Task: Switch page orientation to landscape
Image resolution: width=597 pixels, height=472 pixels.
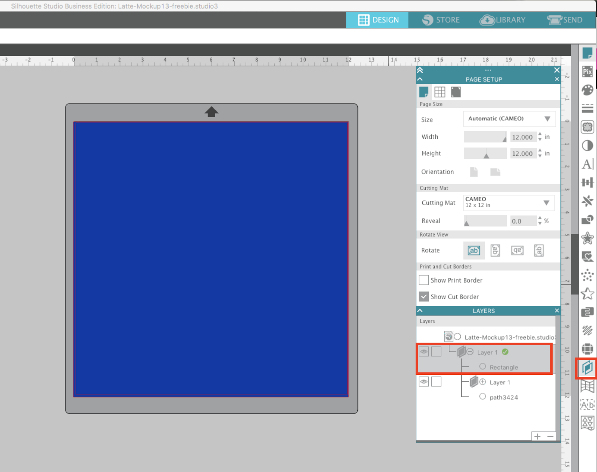Action: [x=495, y=172]
